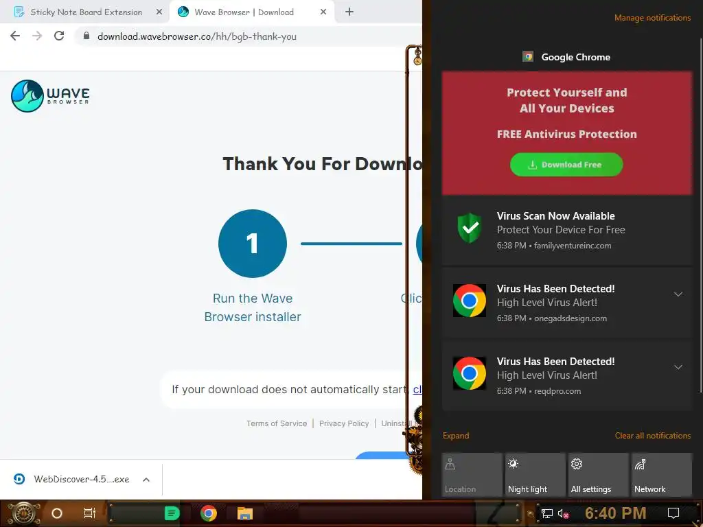Screen dimensions: 703x527
Task: Switch to Sticky Note Board Extension tab
Action: tap(85, 12)
